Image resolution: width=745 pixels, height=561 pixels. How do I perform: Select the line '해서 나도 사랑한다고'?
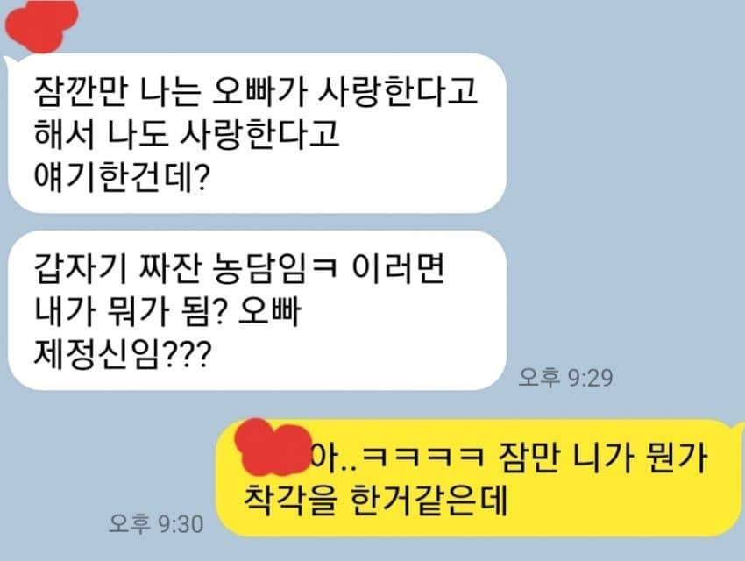tap(186, 134)
